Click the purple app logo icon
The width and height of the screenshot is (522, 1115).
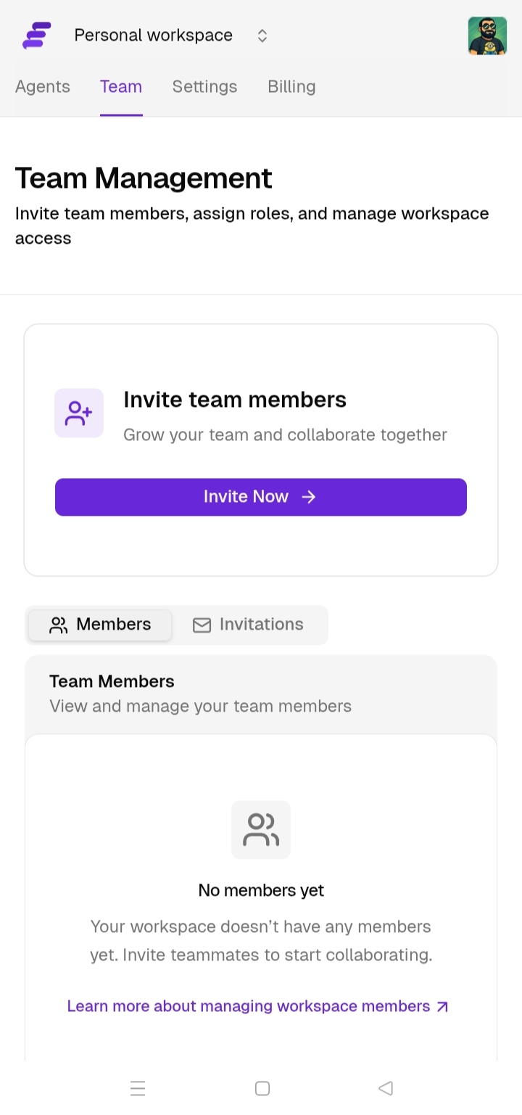(x=35, y=35)
